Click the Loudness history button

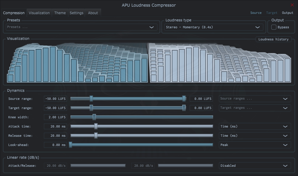point(273,39)
